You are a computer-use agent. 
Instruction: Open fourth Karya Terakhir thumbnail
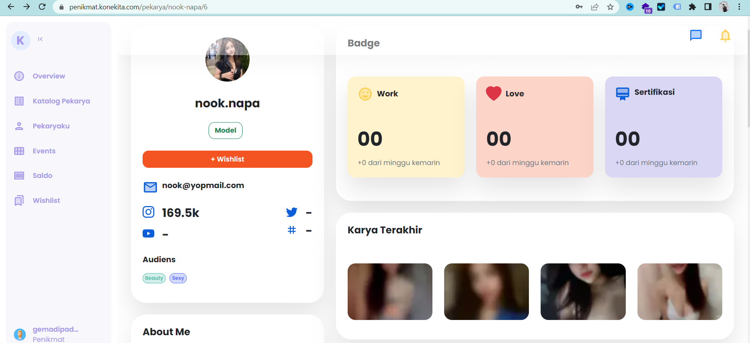tap(680, 291)
